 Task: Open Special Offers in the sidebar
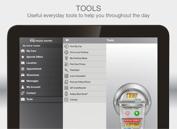41,57
